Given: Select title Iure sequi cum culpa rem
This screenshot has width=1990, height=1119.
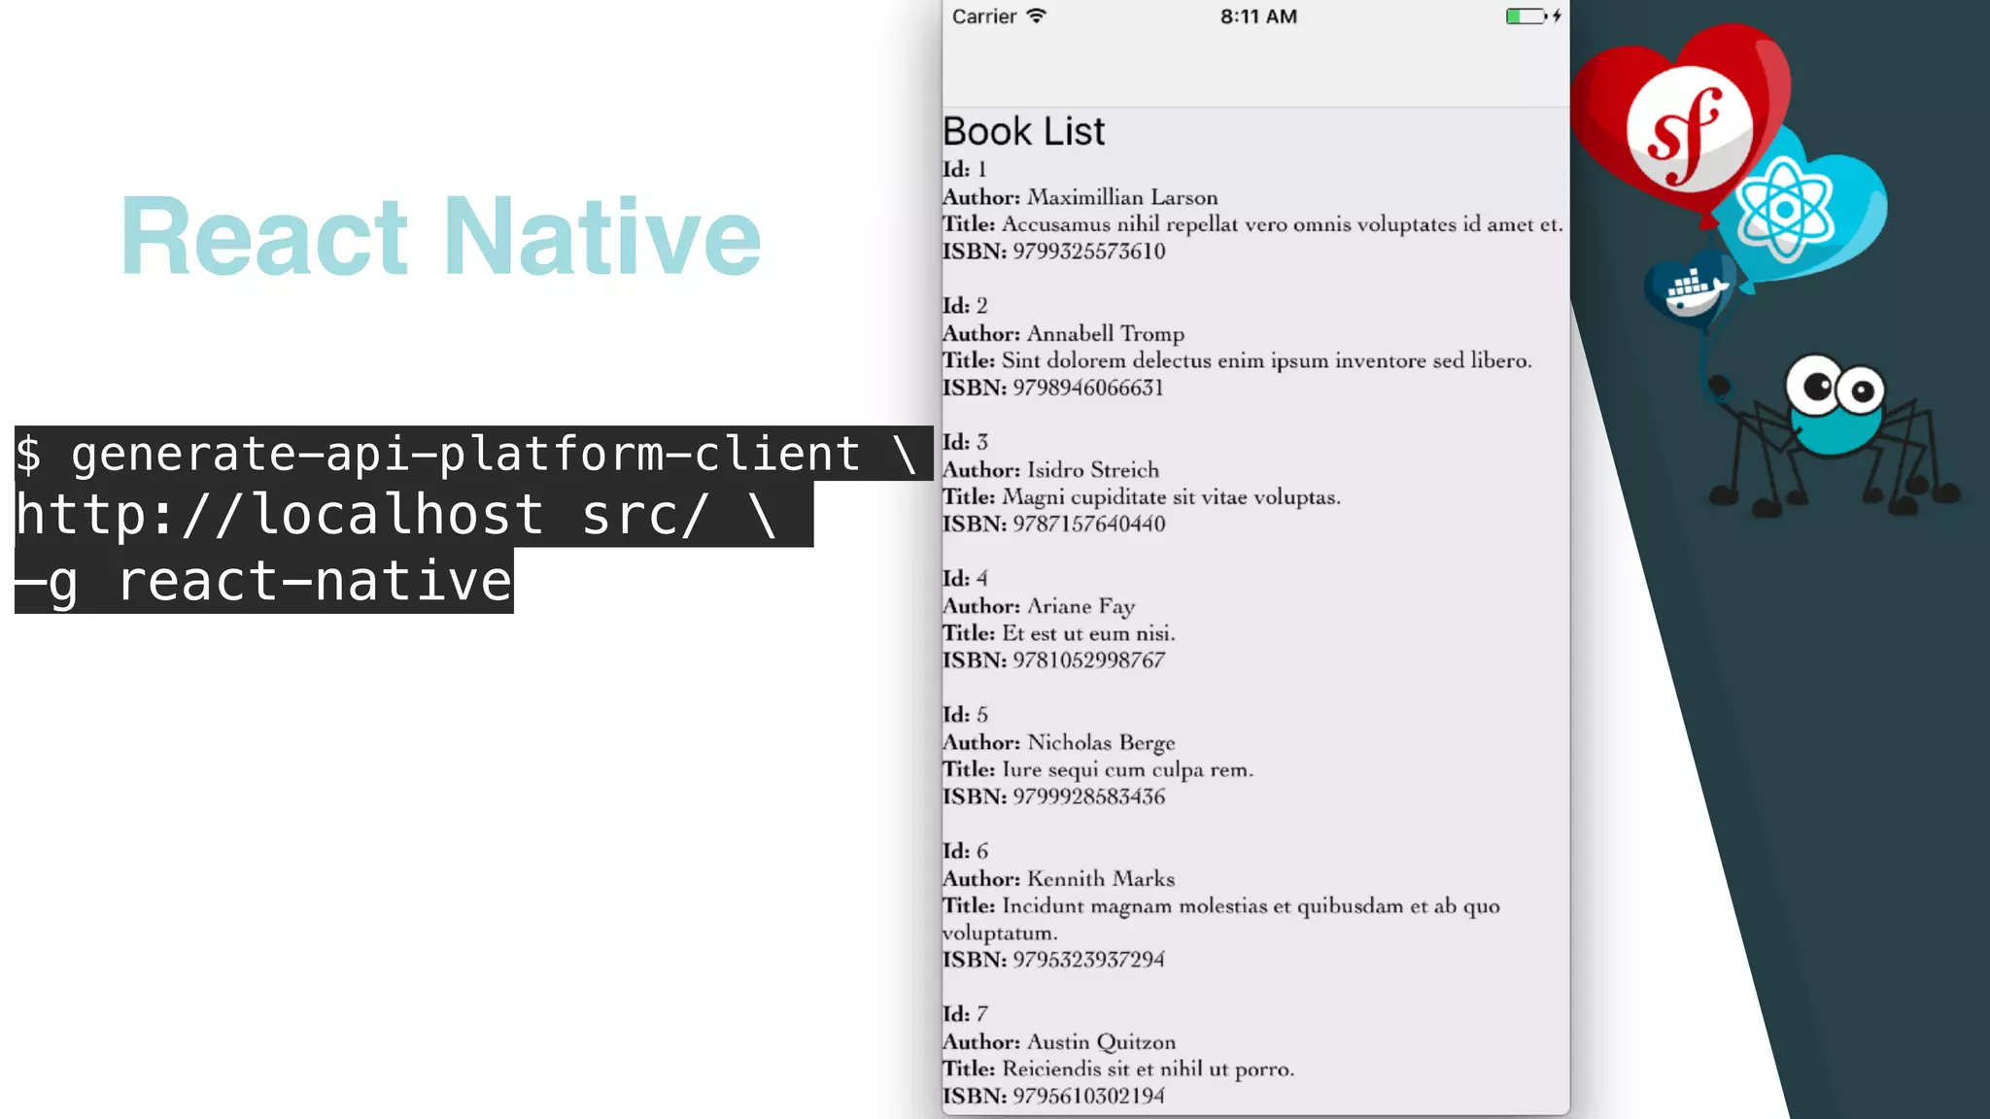Looking at the screenshot, I should 1098,769.
